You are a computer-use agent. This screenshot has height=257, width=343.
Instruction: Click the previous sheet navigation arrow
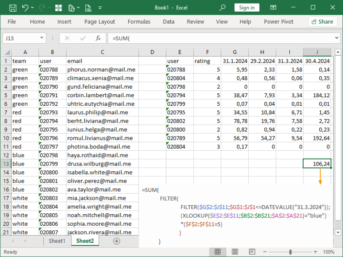click(x=13, y=241)
